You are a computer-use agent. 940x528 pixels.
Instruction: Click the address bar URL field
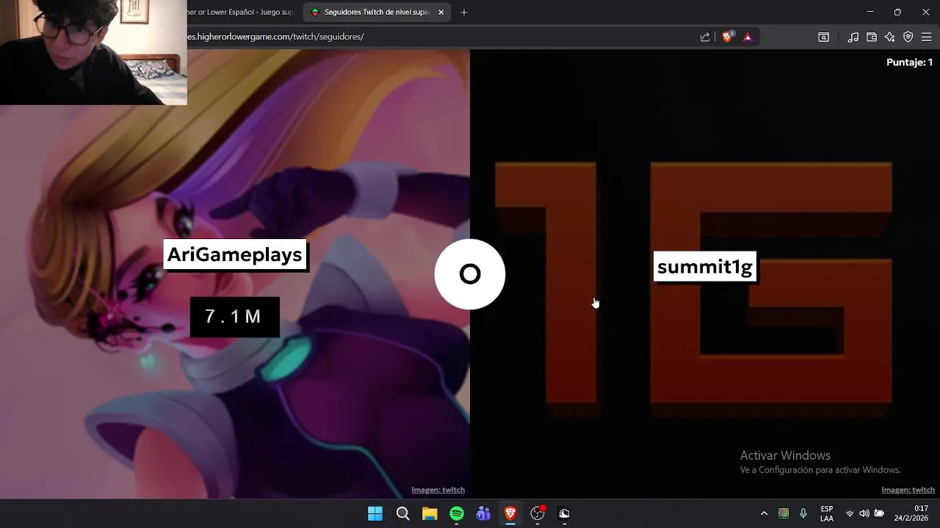(x=441, y=37)
